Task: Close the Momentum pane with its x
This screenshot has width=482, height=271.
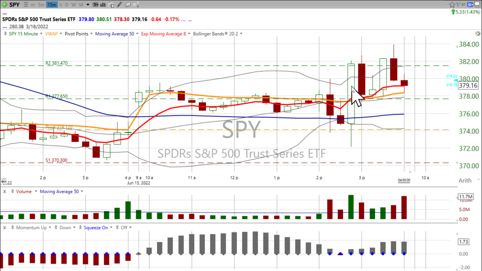Action: (x=5, y=228)
